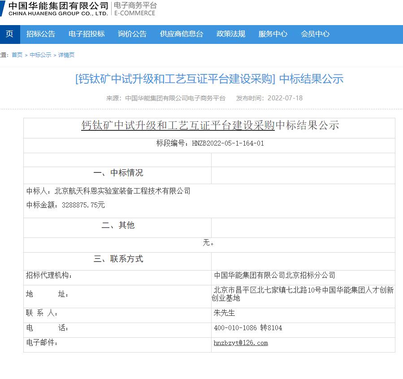This screenshot has width=403, height=379.
Task: Open the 政策法规 navigation menu
Action: pos(230,34)
